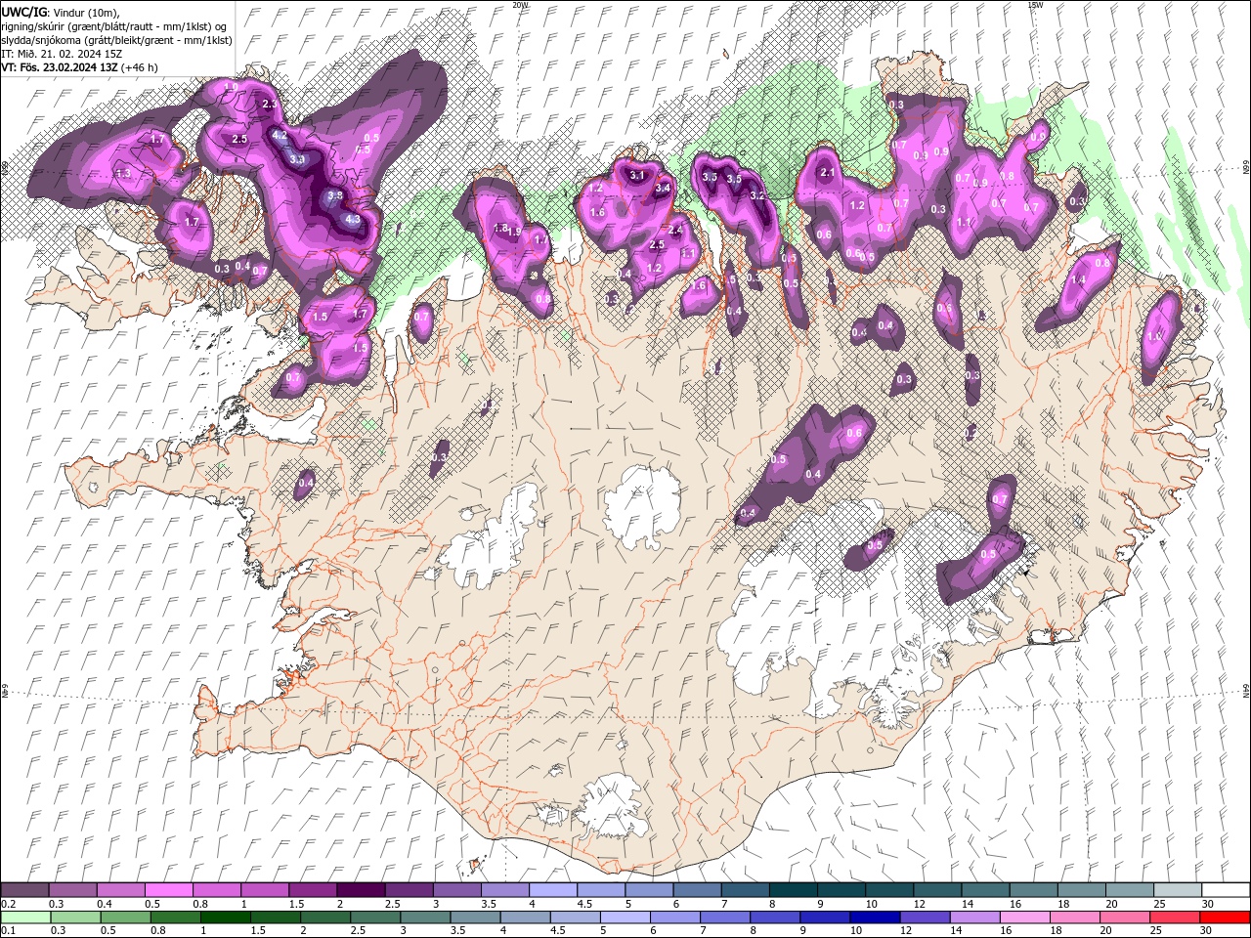
Task: Click the bright red swatch ending the rain legend
Action: coord(1225,917)
